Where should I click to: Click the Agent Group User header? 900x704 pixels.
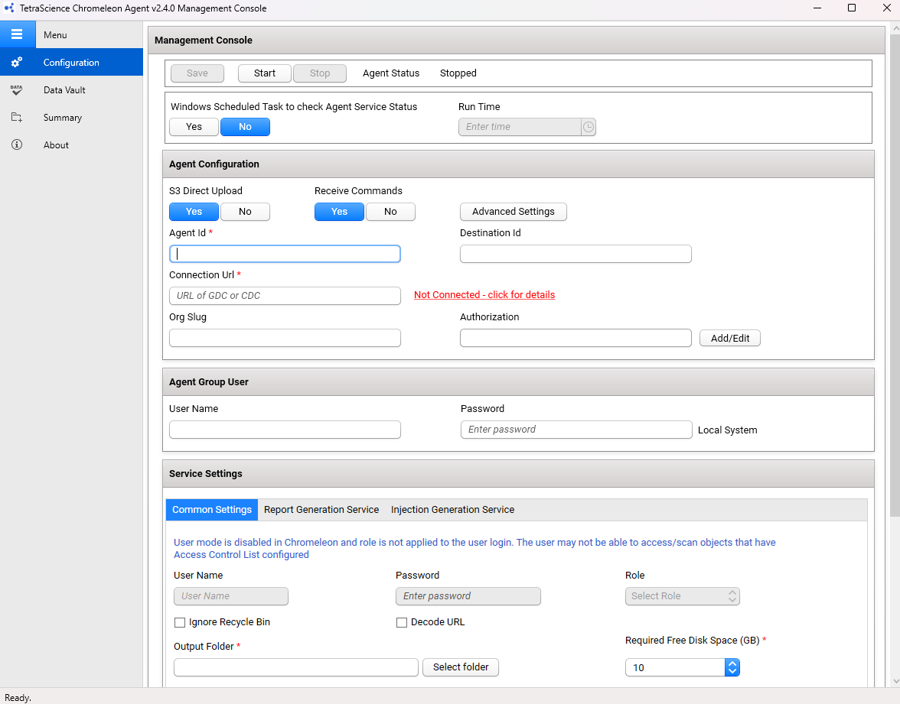click(x=518, y=382)
